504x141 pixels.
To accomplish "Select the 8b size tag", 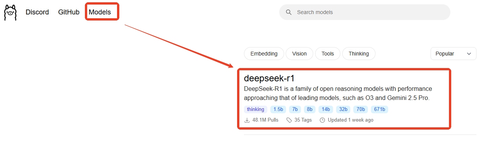I will [x=310, y=109].
